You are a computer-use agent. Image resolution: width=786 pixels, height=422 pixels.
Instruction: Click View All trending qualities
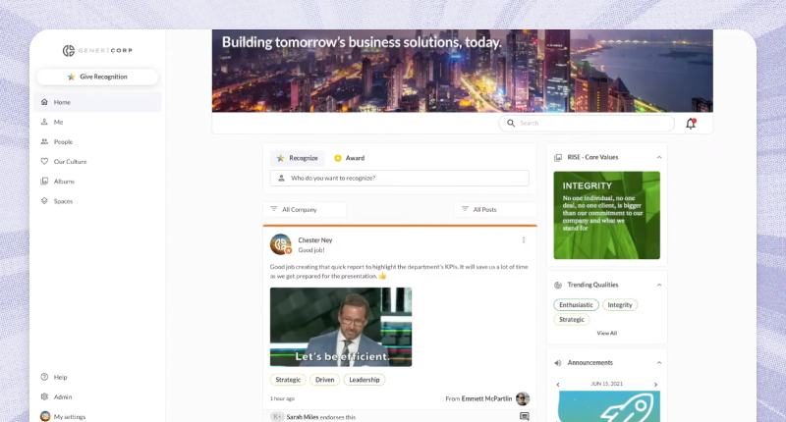[x=606, y=333]
